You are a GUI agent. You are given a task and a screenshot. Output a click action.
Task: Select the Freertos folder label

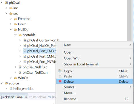coord(24,19)
